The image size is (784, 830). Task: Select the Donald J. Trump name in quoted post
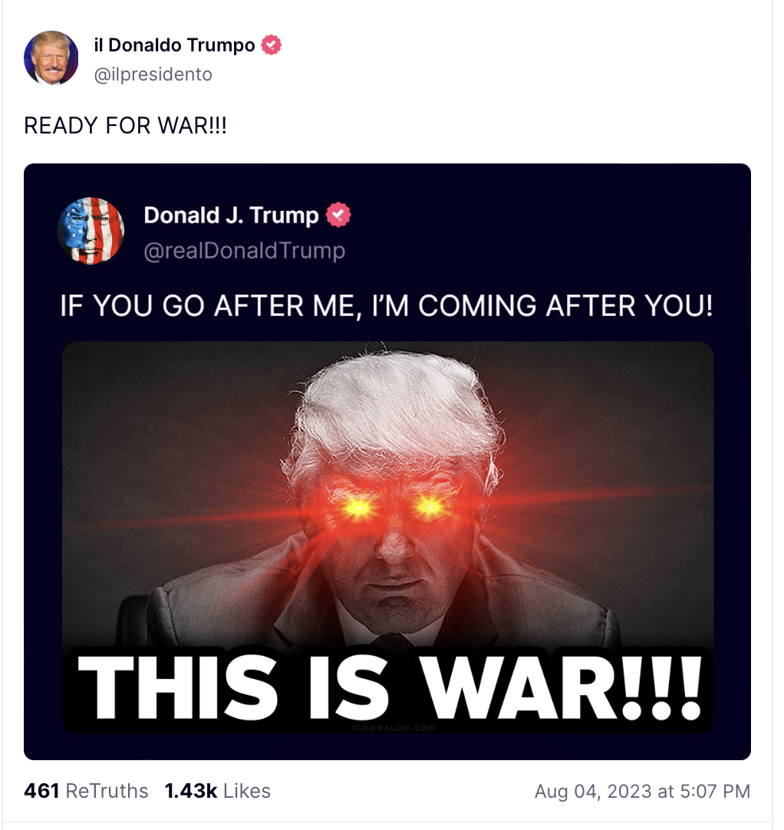click(232, 216)
